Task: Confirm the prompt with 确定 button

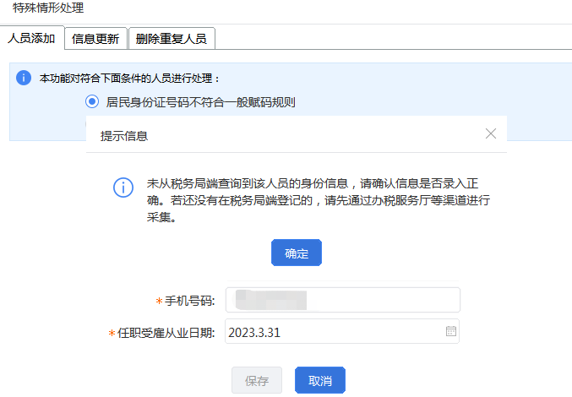Action: click(x=296, y=253)
